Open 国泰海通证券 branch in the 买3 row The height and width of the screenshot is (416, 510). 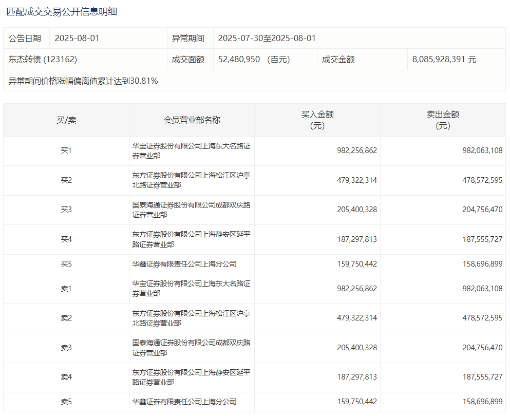click(191, 210)
